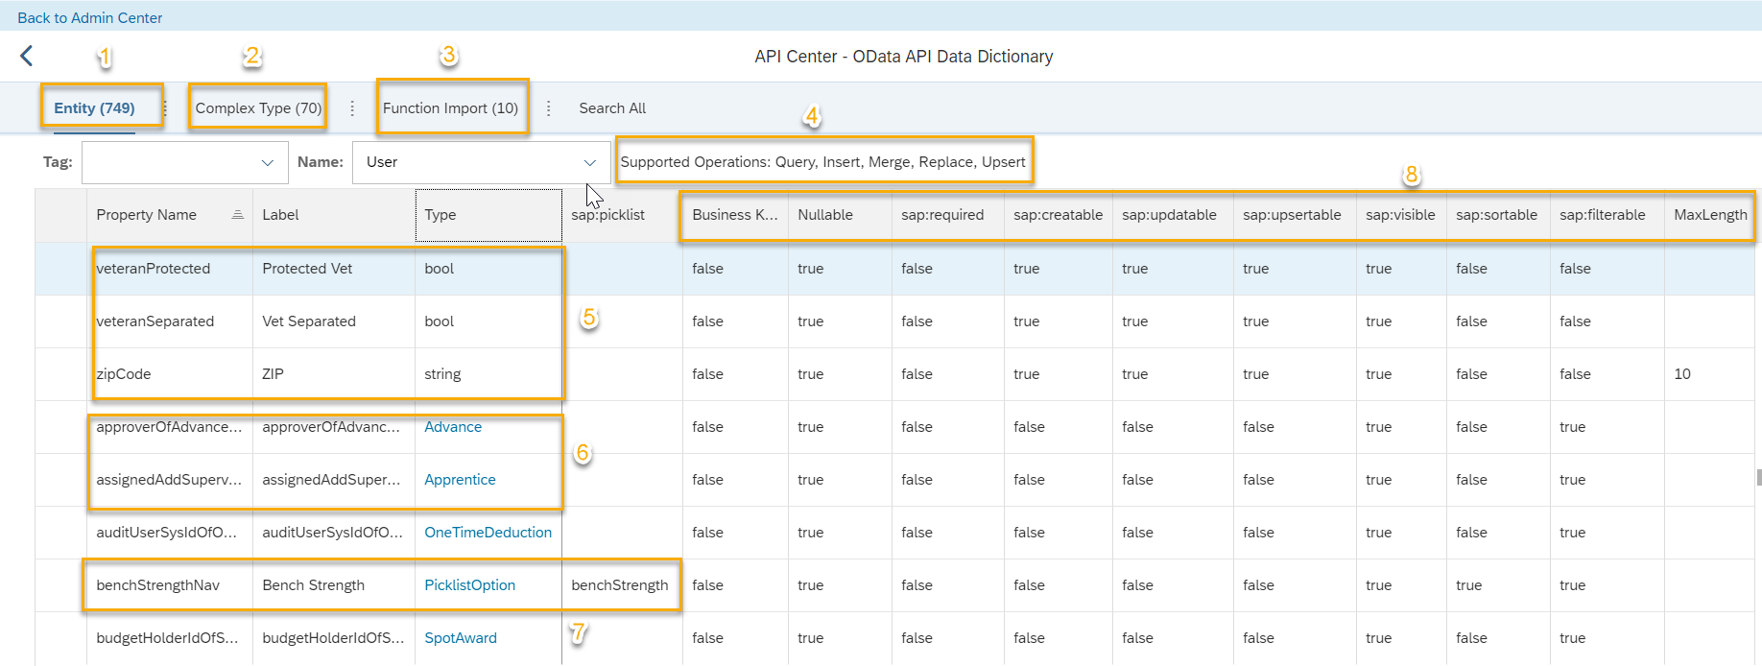The image size is (1762, 666).
Task: Open the Function Import (10) tab
Action: tap(450, 108)
